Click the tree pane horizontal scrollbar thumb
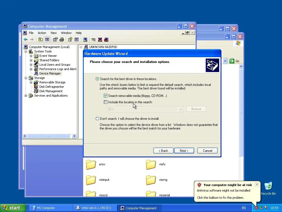Image resolution: width=282 pixels, height=212 pixels. [48, 136]
